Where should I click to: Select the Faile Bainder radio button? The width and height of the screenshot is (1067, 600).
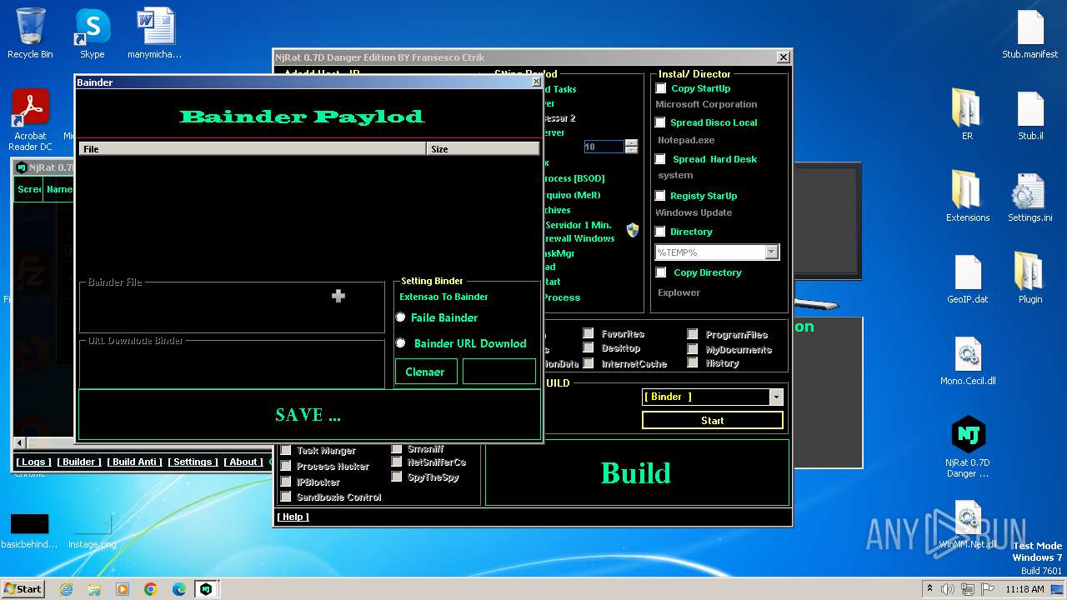[x=401, y=317]
